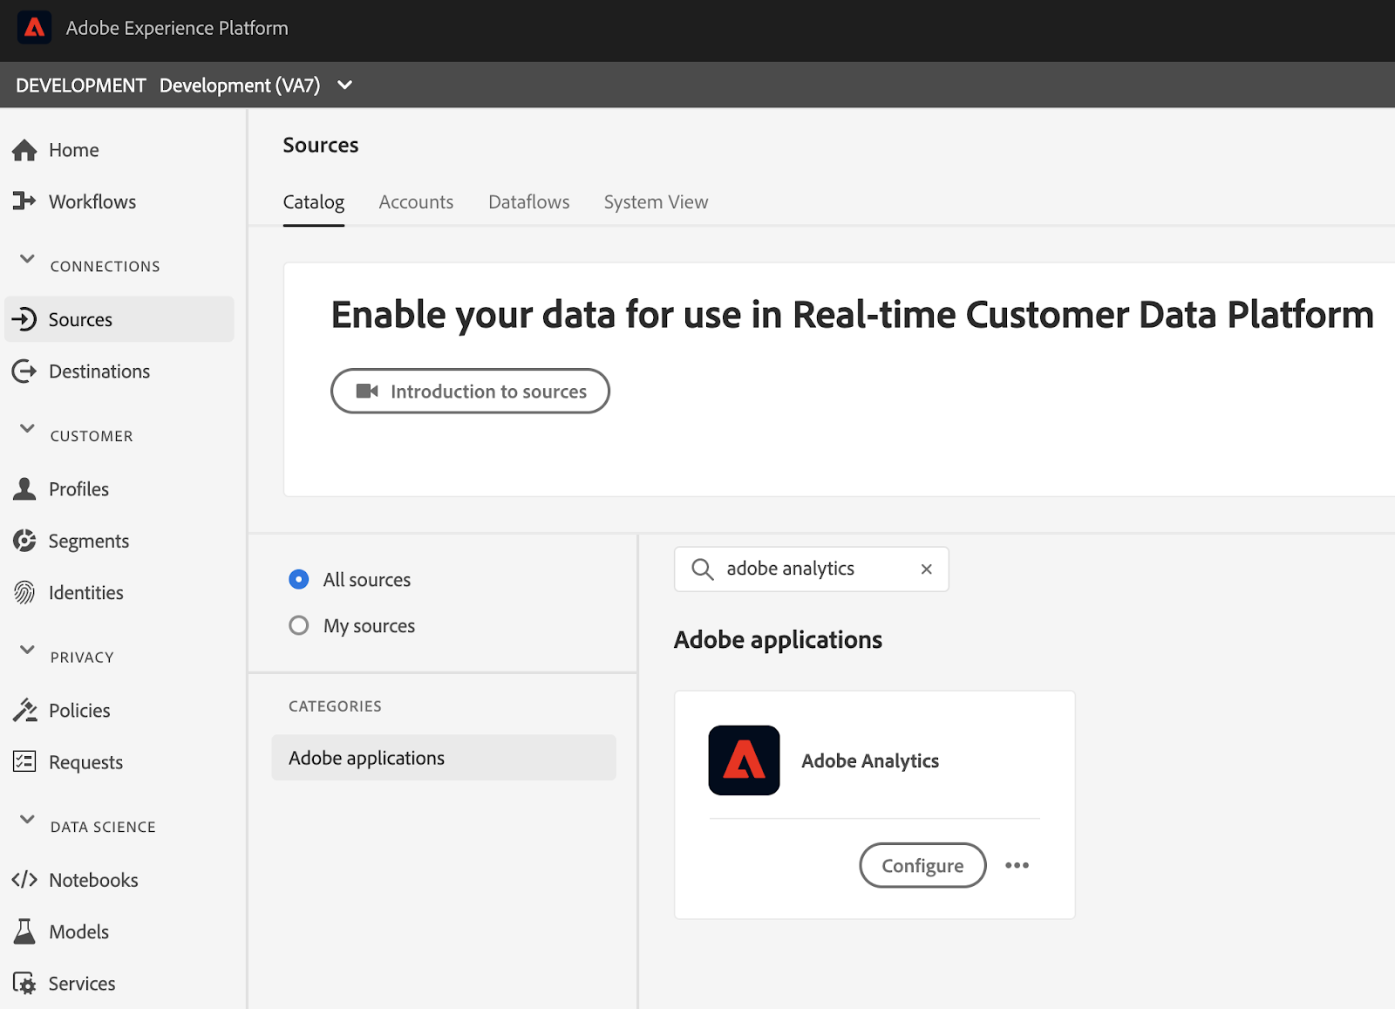Select the My sources radio button
Screen dimensions: 1395x1009
click(299, 625)
